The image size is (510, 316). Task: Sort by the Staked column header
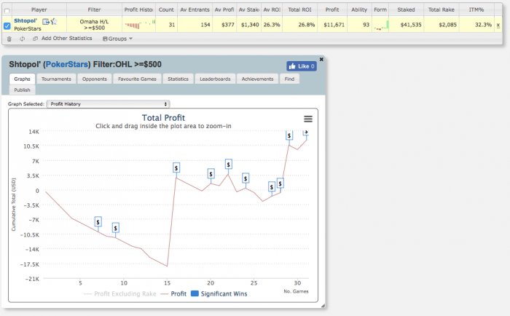pos(407,9)
